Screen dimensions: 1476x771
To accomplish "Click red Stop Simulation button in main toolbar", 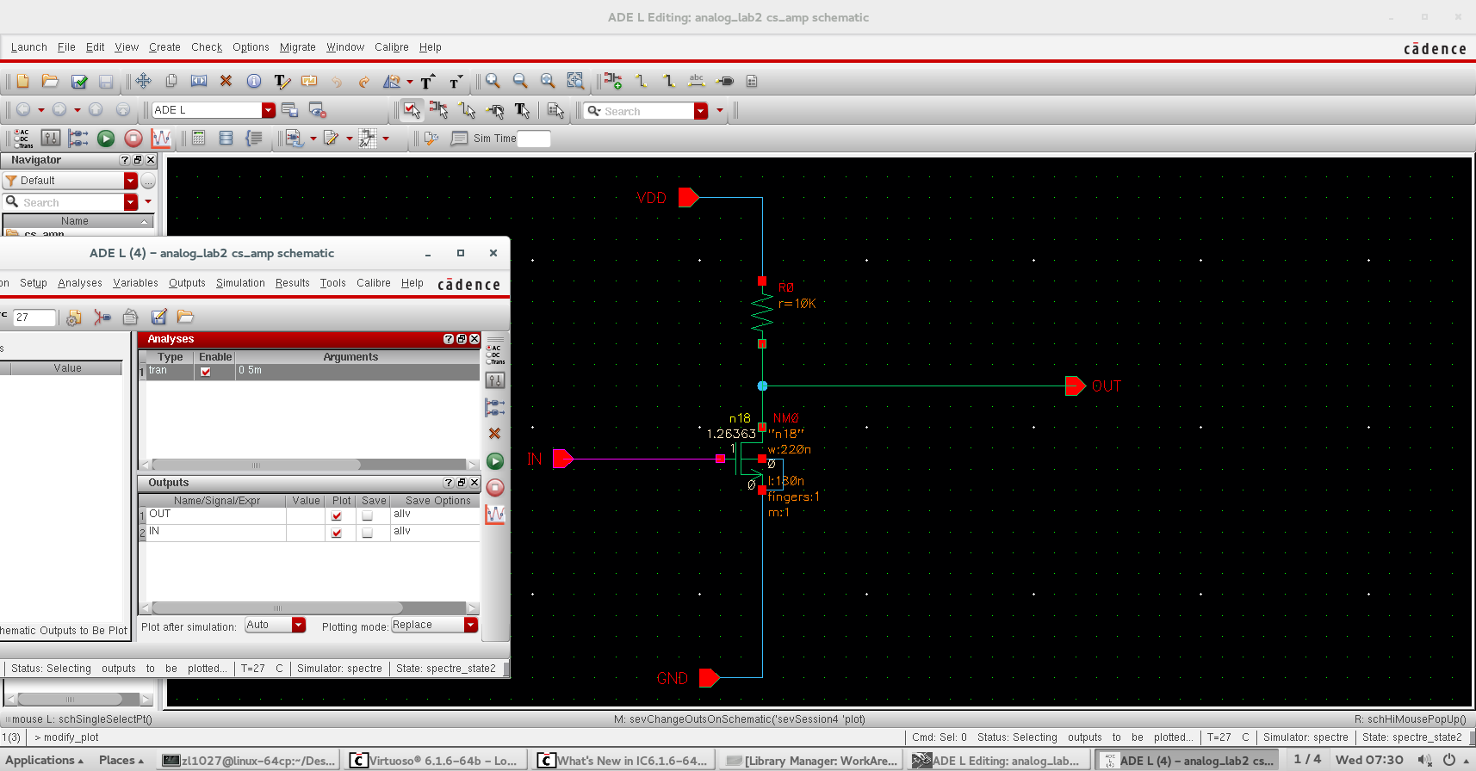I will [x=133, y=138].
